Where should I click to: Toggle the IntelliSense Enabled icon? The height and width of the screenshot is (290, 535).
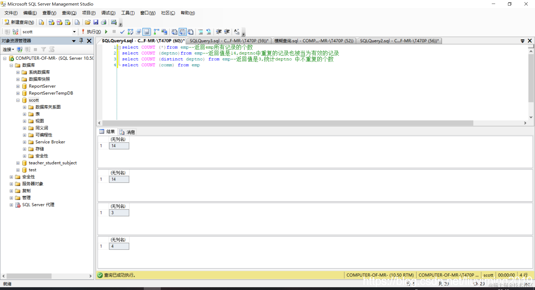click(x=147, y=32)
